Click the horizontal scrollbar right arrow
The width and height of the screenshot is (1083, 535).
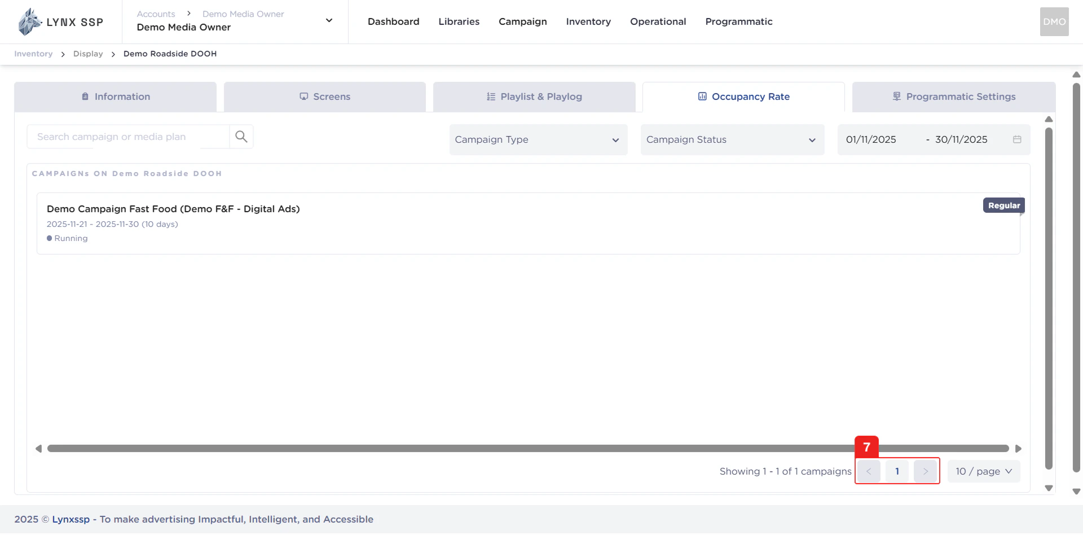click(1018, 448)
